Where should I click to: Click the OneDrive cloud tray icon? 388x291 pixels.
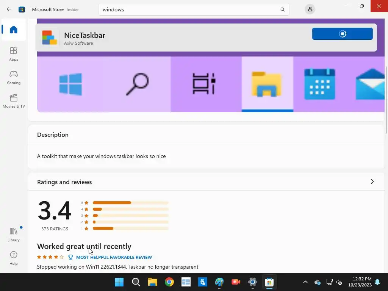[318, 282]
